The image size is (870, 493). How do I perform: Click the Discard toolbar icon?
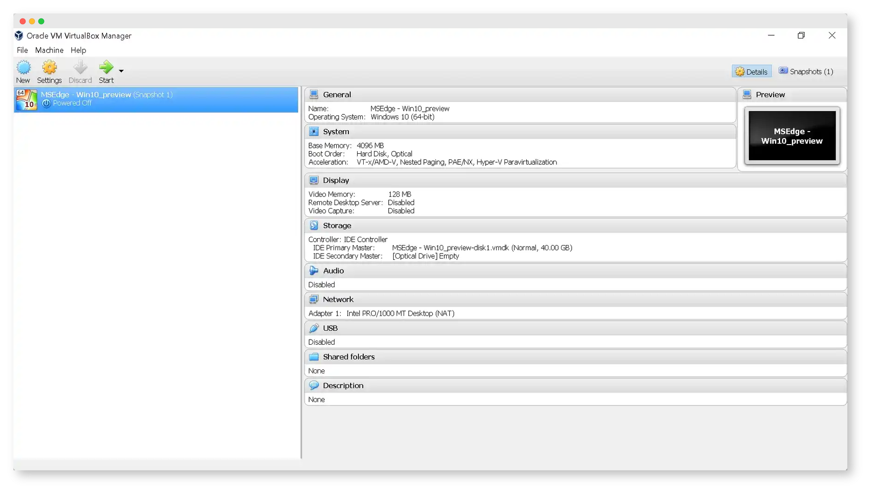coord(80,68)
